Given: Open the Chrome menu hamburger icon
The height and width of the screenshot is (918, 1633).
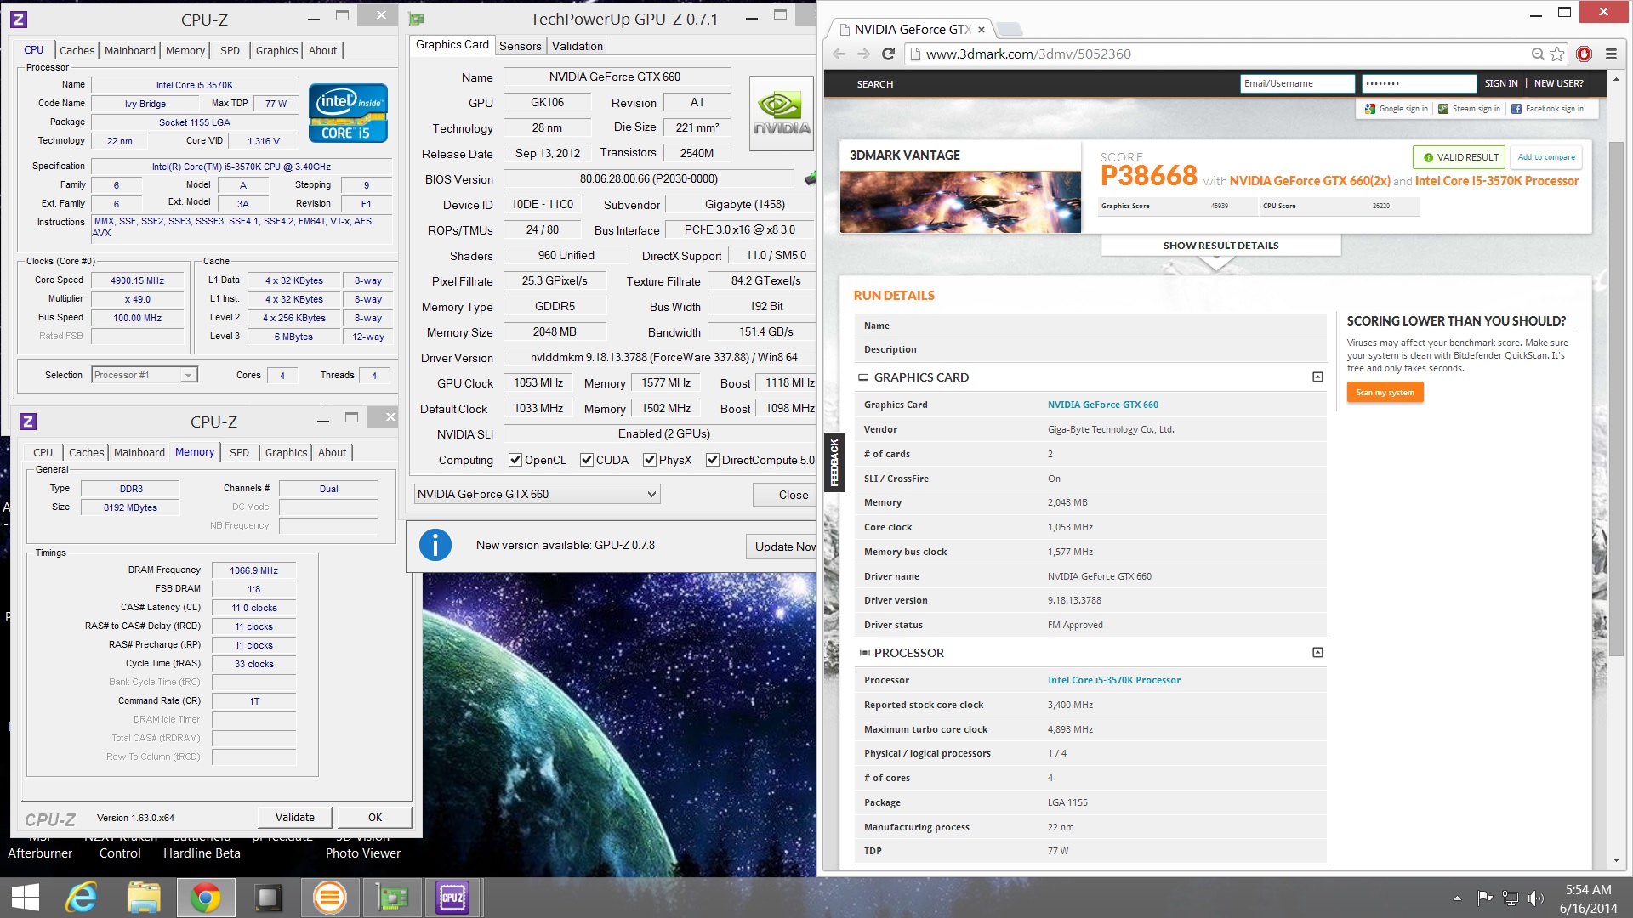Looking at the screenshot, I should point(1611,54).
